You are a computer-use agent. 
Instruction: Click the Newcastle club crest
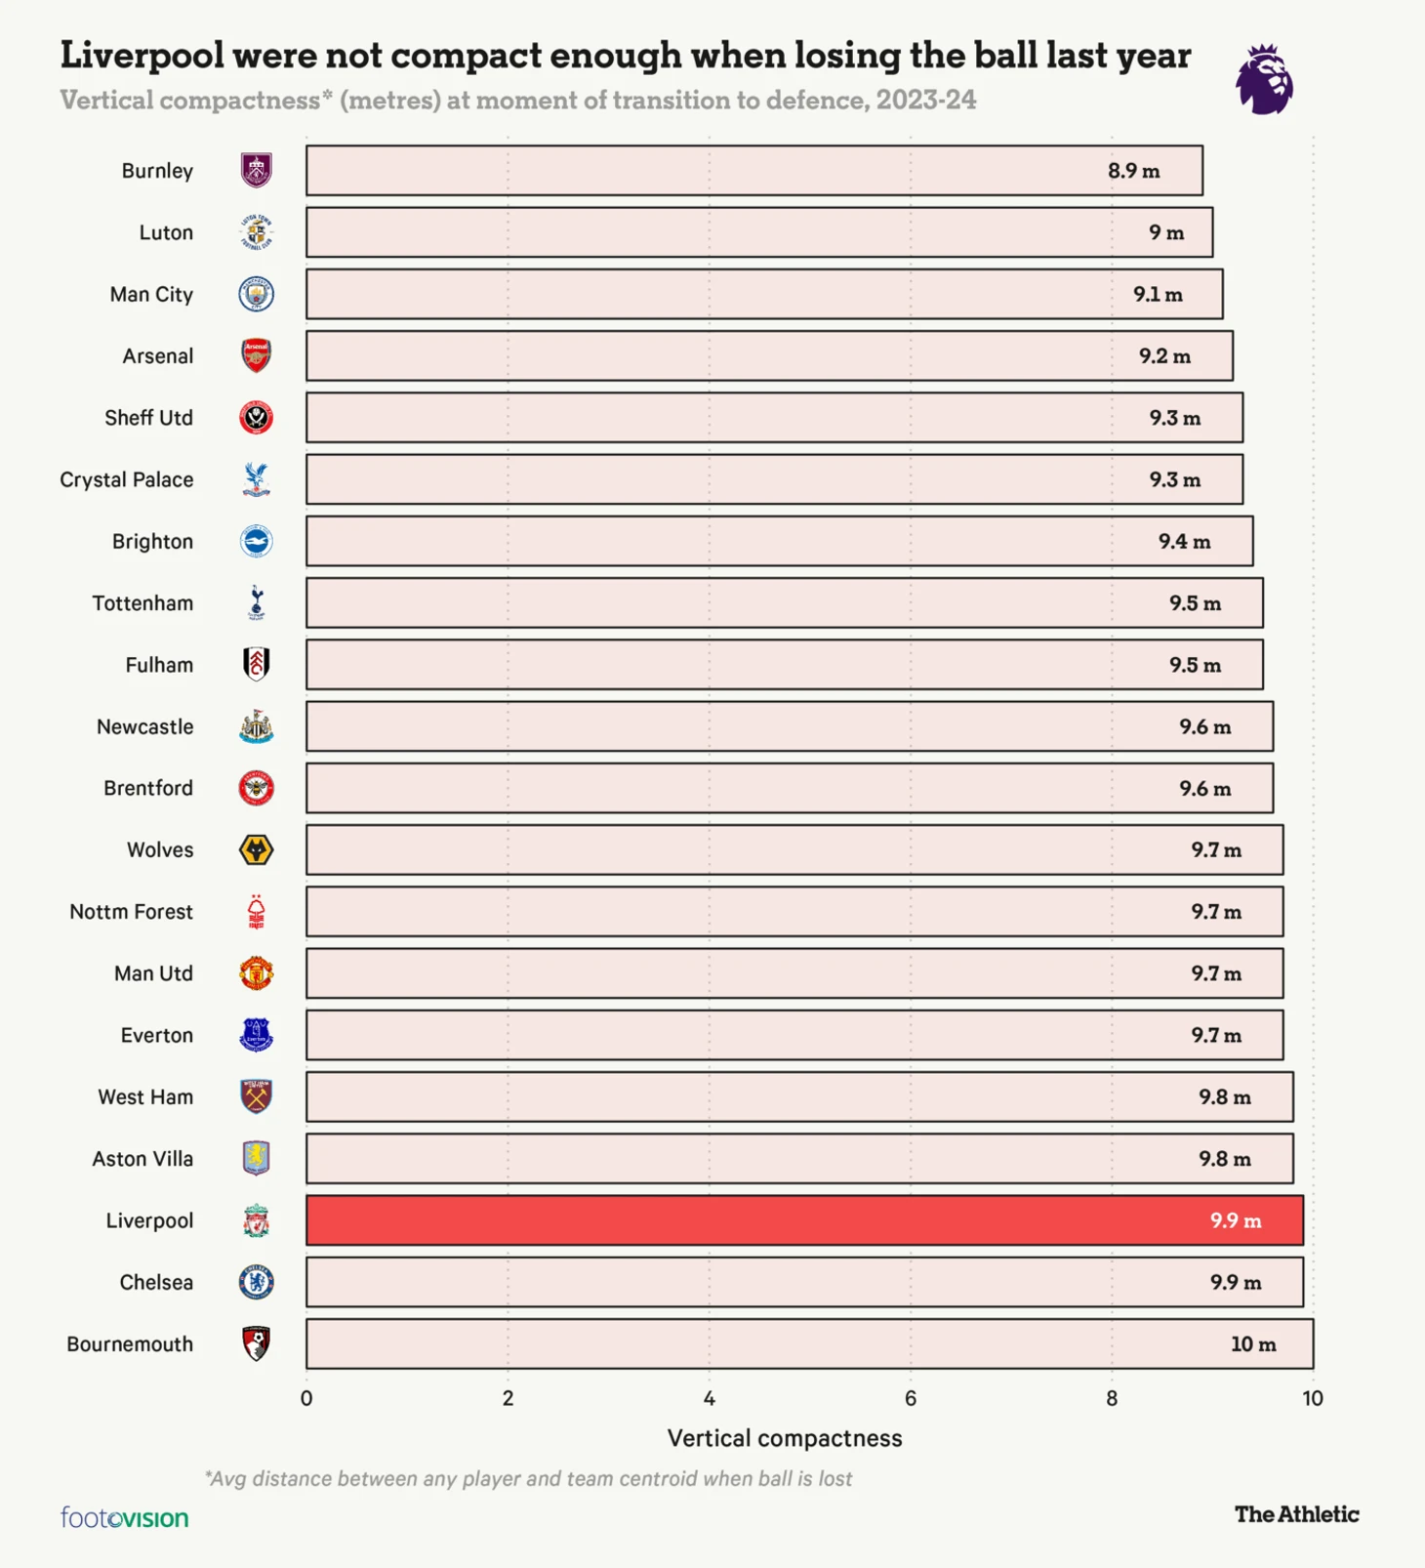[x=257, y=726]
